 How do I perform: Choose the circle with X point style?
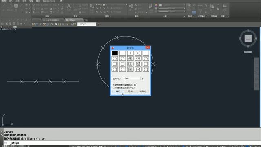[x=138, y=58]
